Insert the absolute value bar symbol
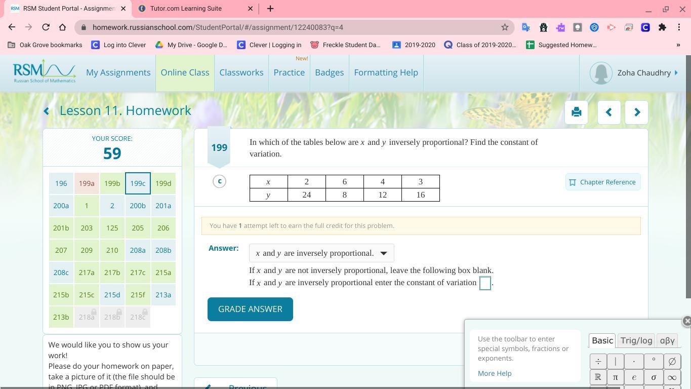The image size is (691, 389). point(615,361)
